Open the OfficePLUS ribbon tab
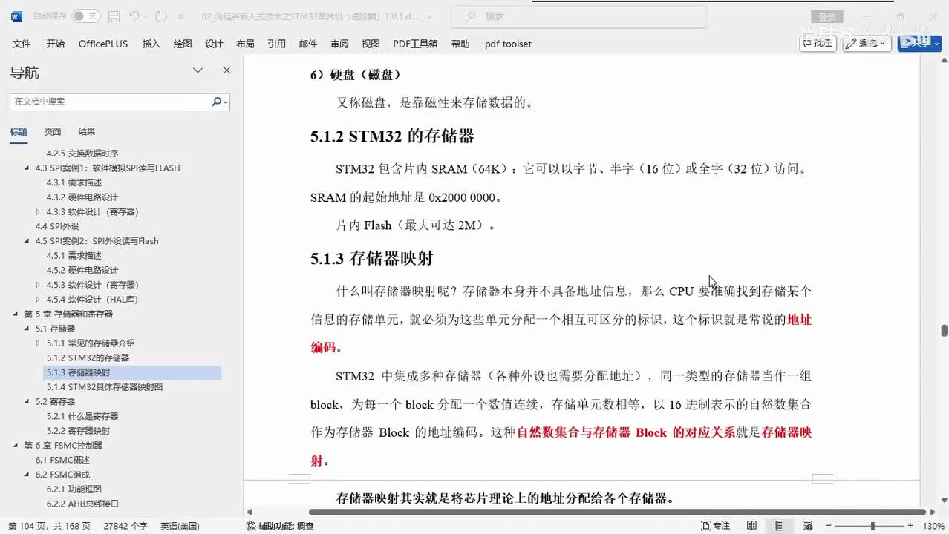Image resolution: width=949 pixels, height=534 pixels. [103, 44]
